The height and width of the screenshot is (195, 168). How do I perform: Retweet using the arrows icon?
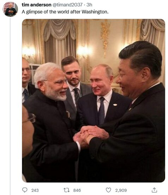tap(66, 190)
